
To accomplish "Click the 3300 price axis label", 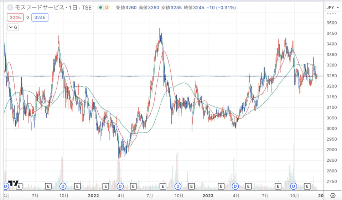I will [332, 65].
